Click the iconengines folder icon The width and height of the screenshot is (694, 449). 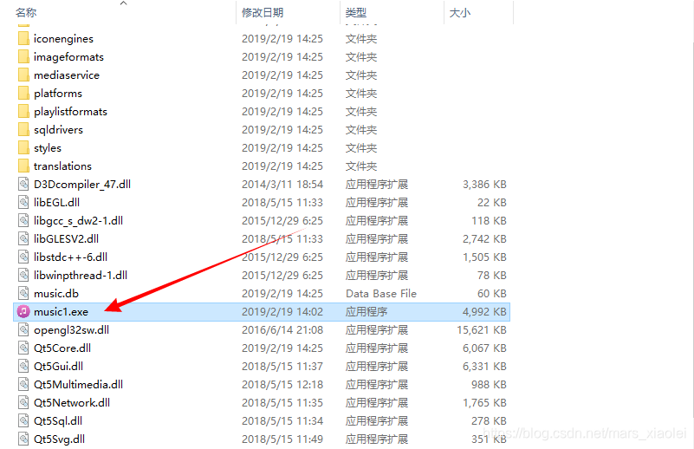point(24,38)
